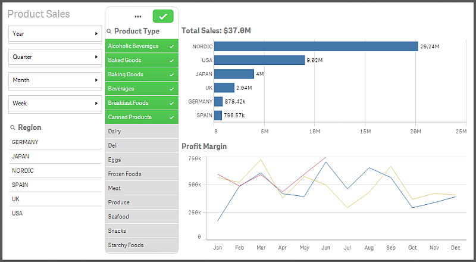
Task: Confirm selection with green checkmark button
Action: (x=162, y=17)
